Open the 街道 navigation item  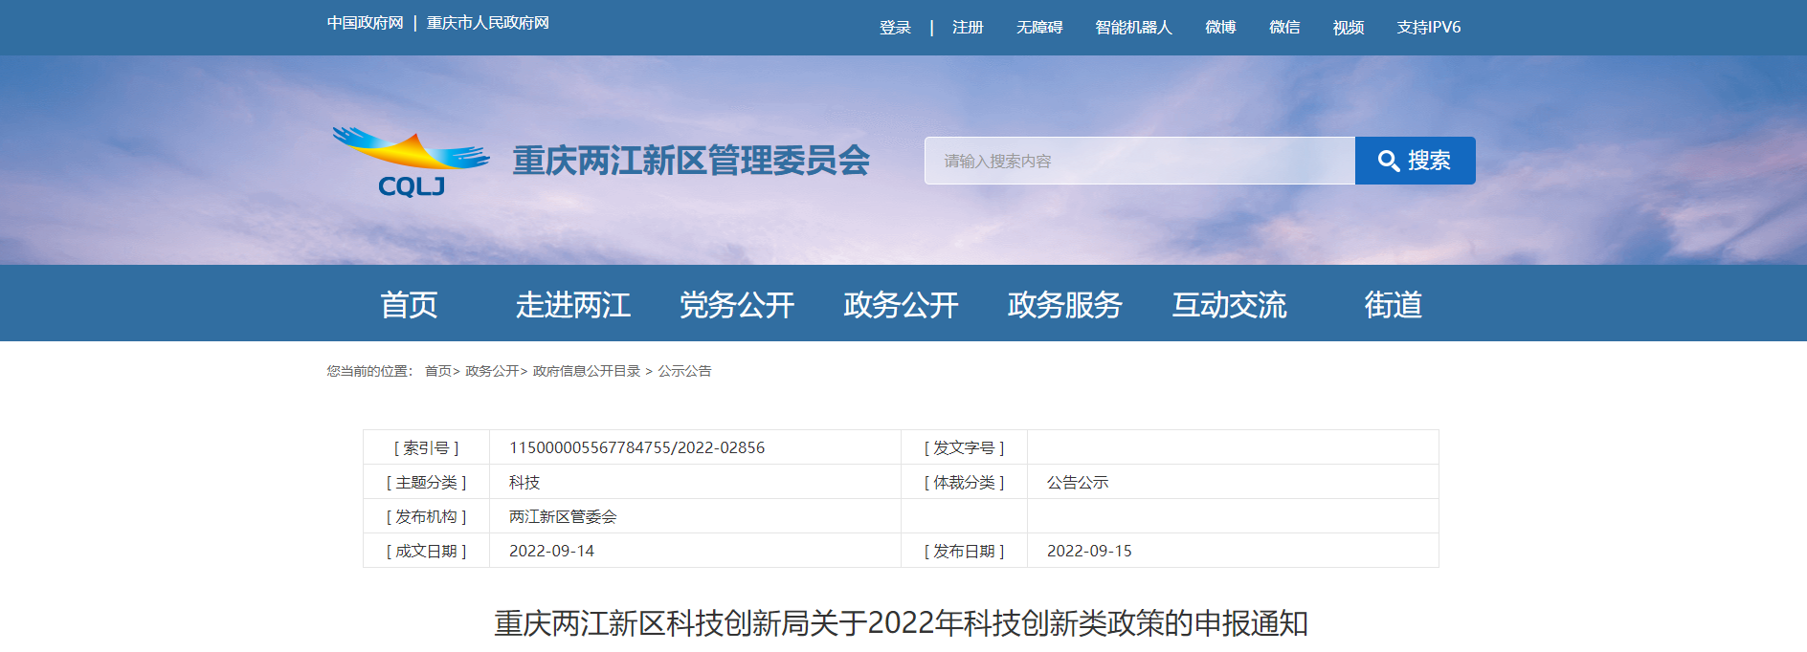point(1393,305)
